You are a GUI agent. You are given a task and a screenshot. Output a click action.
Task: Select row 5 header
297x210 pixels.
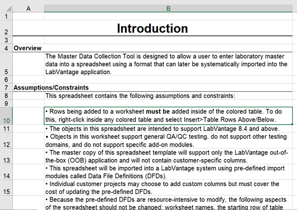point(6,64)
